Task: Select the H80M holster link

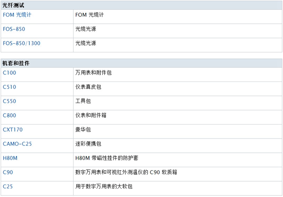Action: (10, 158)
